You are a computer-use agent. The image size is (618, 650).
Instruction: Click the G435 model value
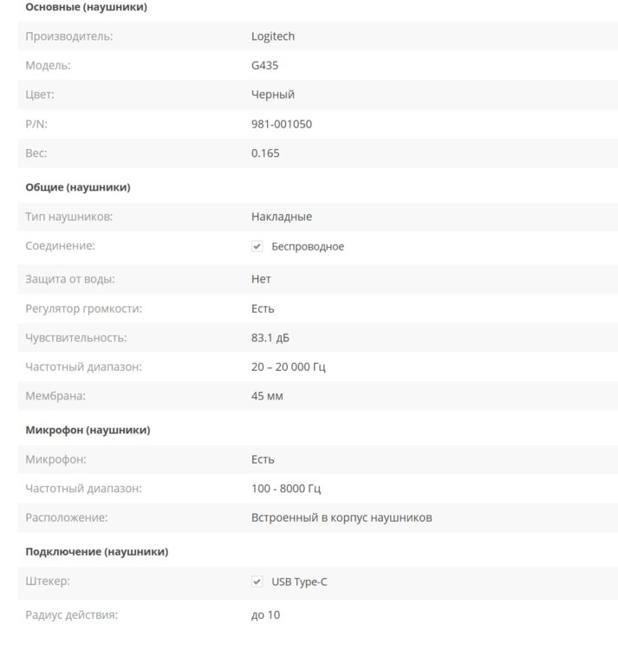pos(264,65)
